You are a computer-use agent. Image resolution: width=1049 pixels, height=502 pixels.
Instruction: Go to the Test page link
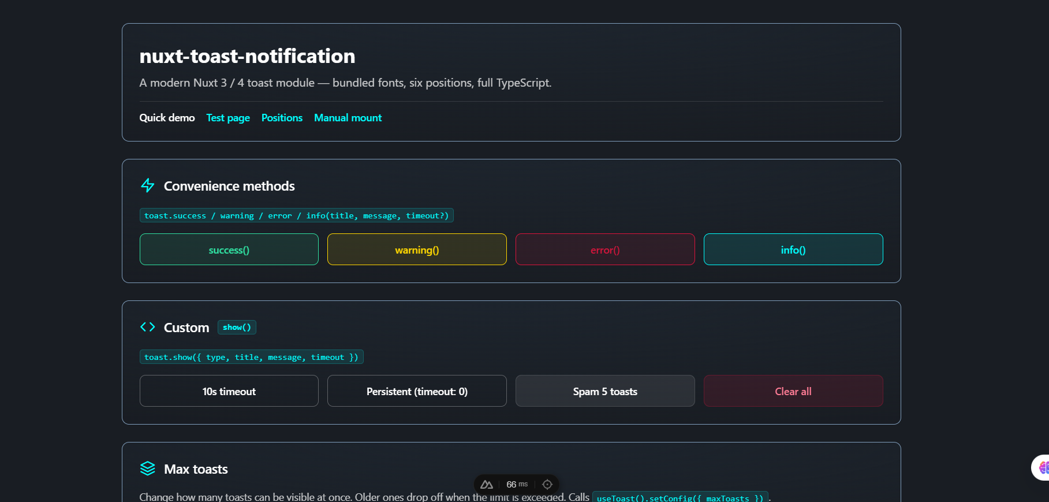[228, 118]
